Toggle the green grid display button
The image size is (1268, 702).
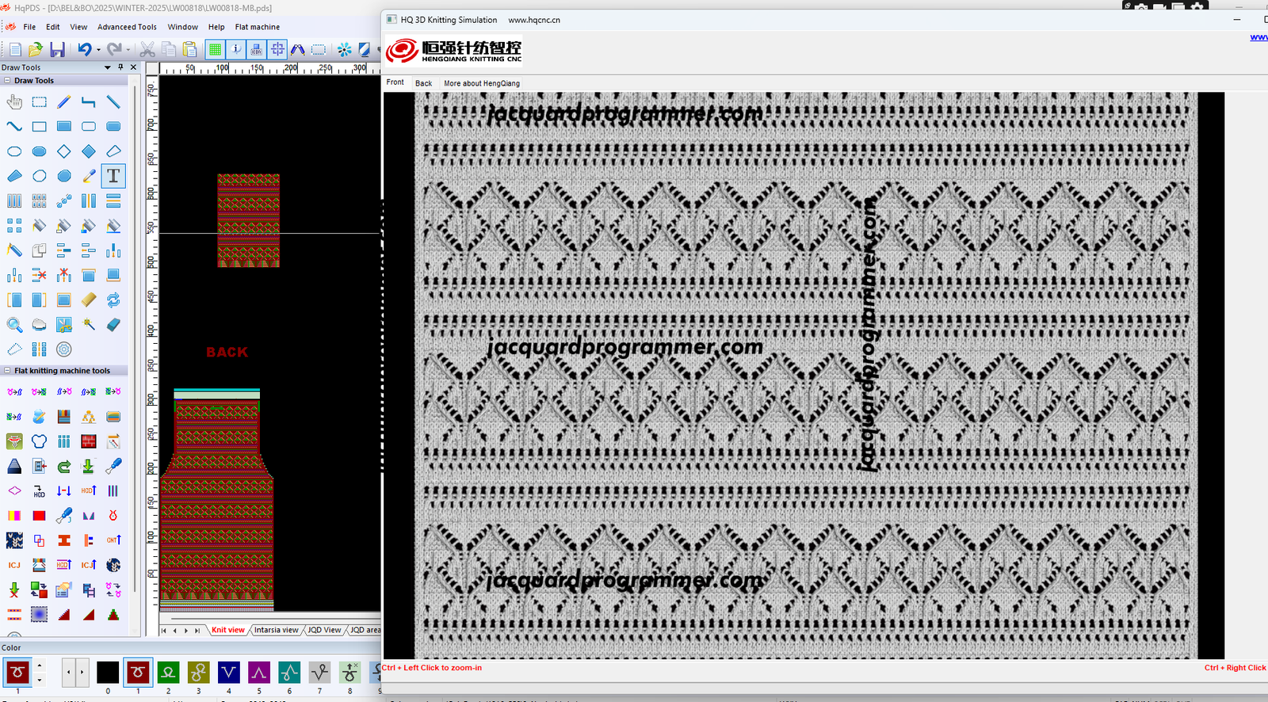click(215, 50)
